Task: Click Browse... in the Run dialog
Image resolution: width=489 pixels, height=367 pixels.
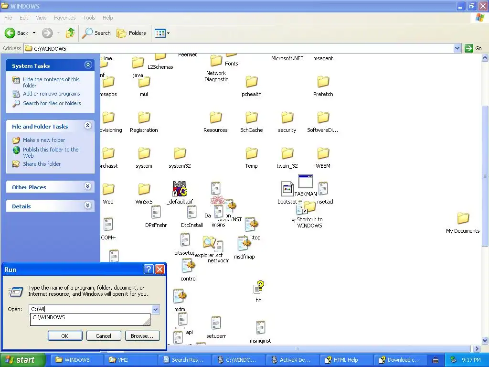Action: (x=142, y=336)
